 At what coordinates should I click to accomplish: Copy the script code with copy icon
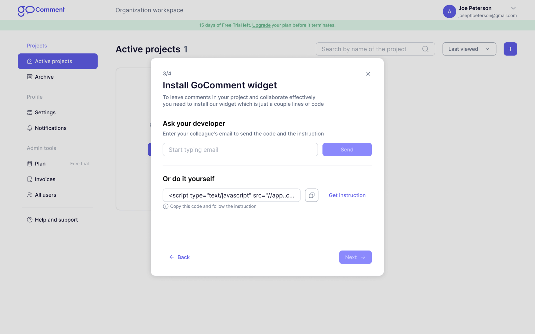pyautogui.click(x=311, y=195)
